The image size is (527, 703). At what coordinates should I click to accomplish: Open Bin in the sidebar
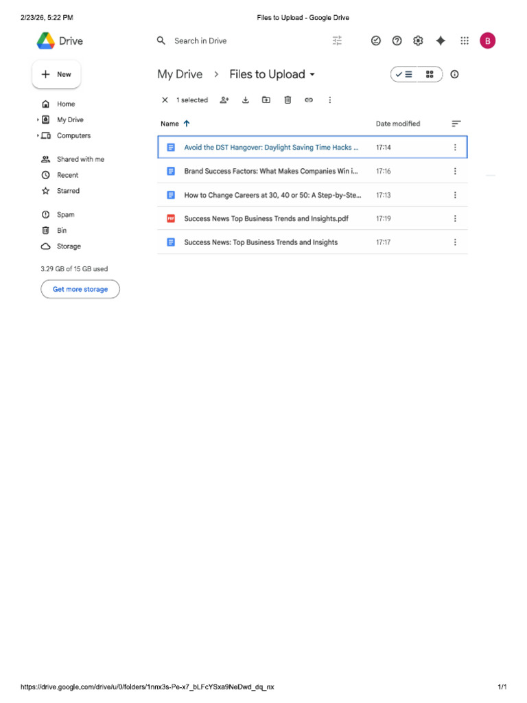pos(61,231)
